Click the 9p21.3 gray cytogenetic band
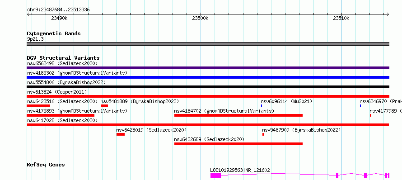This screenshot has width=402, height=180. coord(208,44)
